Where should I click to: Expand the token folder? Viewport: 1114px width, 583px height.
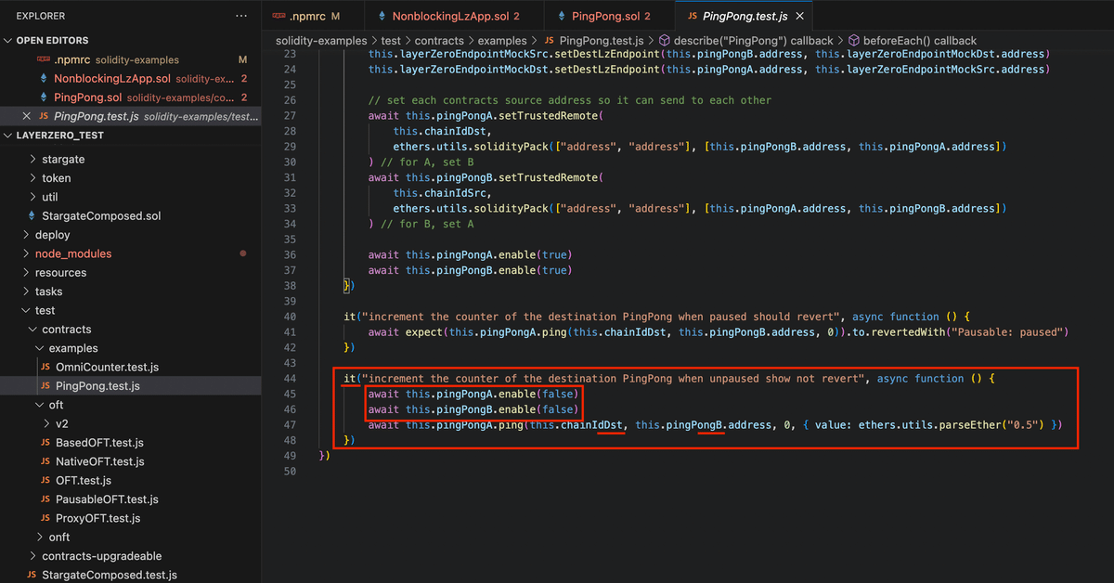pyautogui.click(x=56, y=178)
